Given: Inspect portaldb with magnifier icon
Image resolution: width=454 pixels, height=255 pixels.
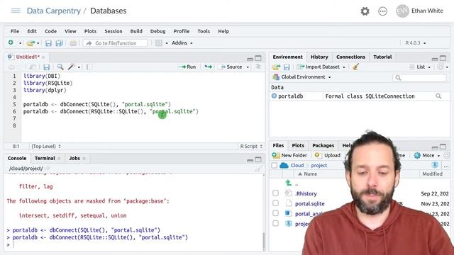Looking at the screenshot, I should point(438,96).
